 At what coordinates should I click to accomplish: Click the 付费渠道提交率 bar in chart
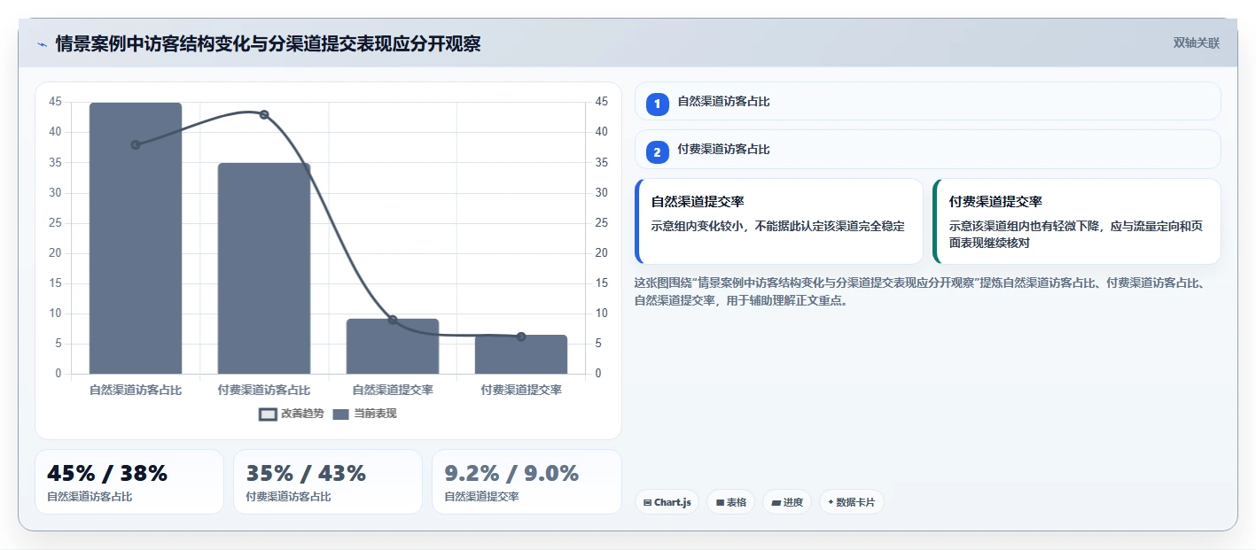(x=521, y=354)
